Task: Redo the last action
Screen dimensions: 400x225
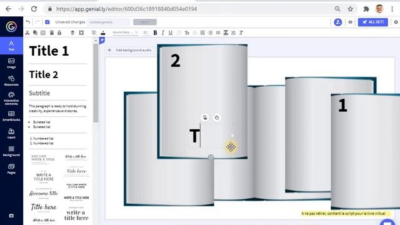Action: click(37, 22)
